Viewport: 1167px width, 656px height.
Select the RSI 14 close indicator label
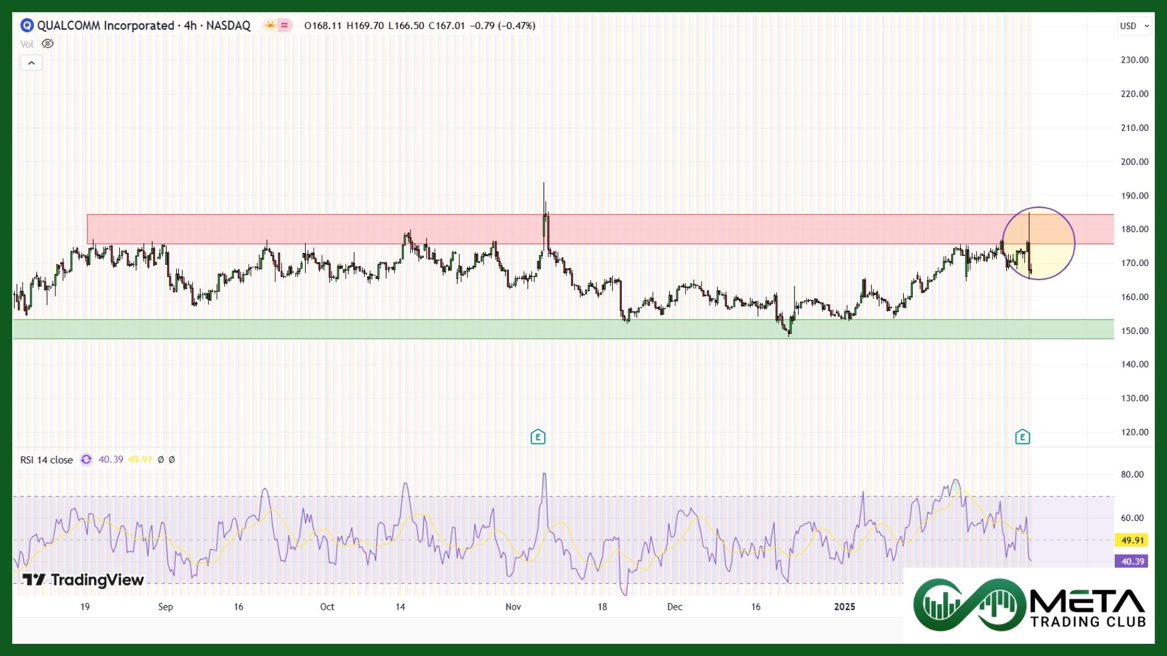46,460
